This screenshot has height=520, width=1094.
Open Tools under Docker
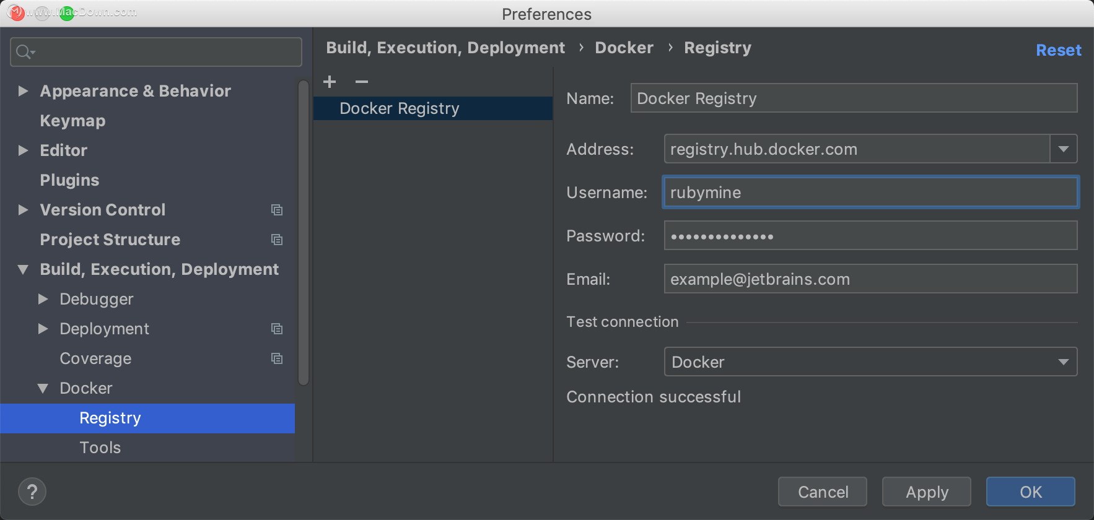point(100,448)
